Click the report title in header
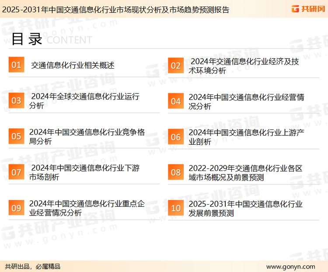Viewport: 328px width, 272px height. tap(116, 9)
